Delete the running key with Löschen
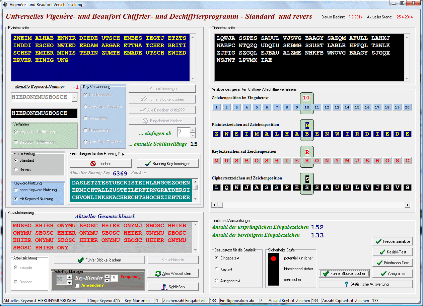The image size is (423, 306). [101, 164]
